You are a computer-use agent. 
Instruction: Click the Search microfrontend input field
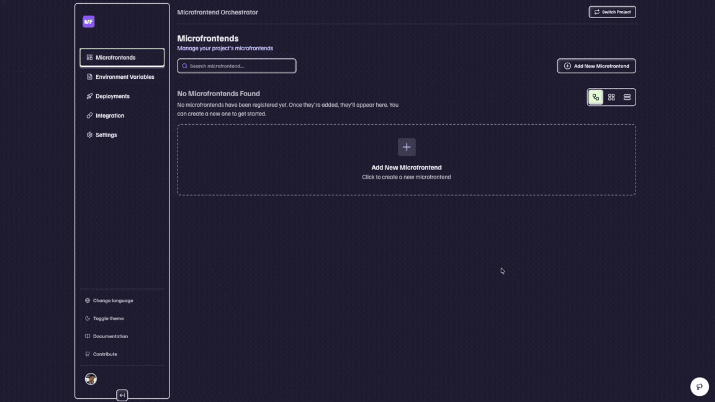coord(236,65)
